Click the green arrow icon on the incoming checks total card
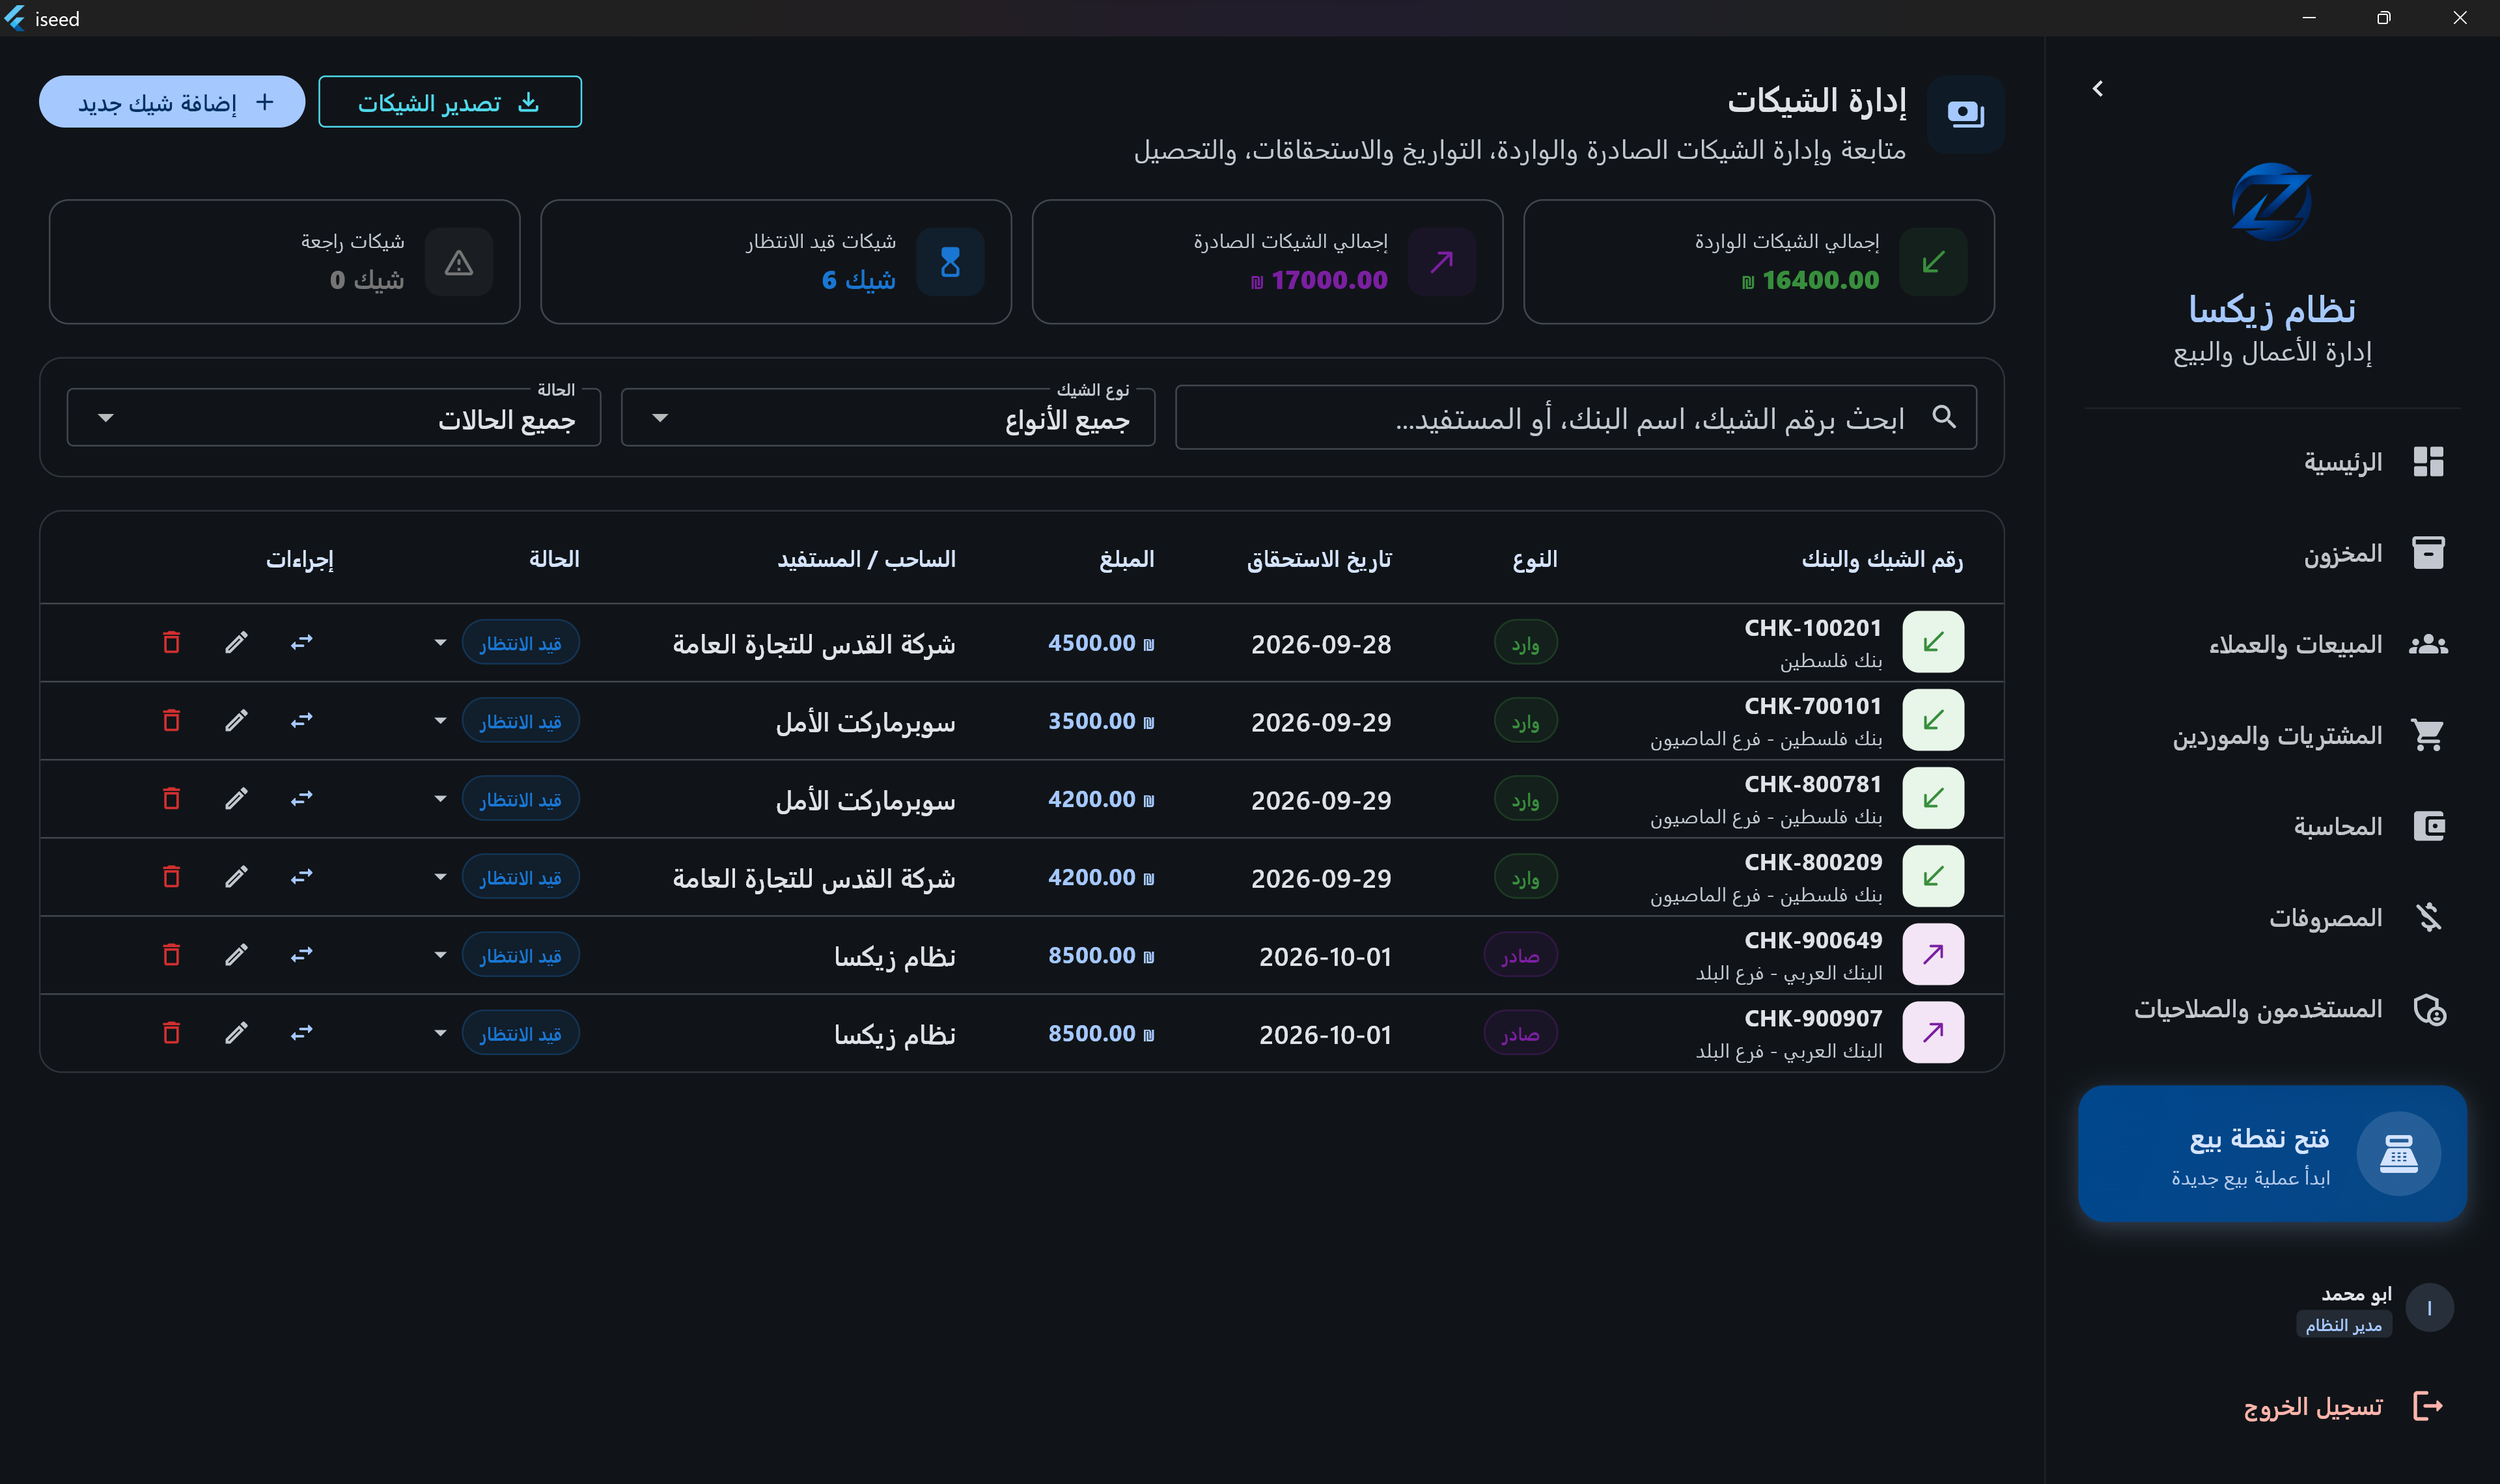2500x1484 pixels. (1933, 262)
